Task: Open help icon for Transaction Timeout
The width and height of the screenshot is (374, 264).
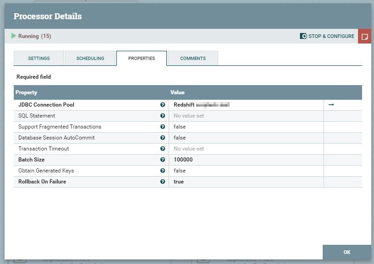Action: pos(163,149)
